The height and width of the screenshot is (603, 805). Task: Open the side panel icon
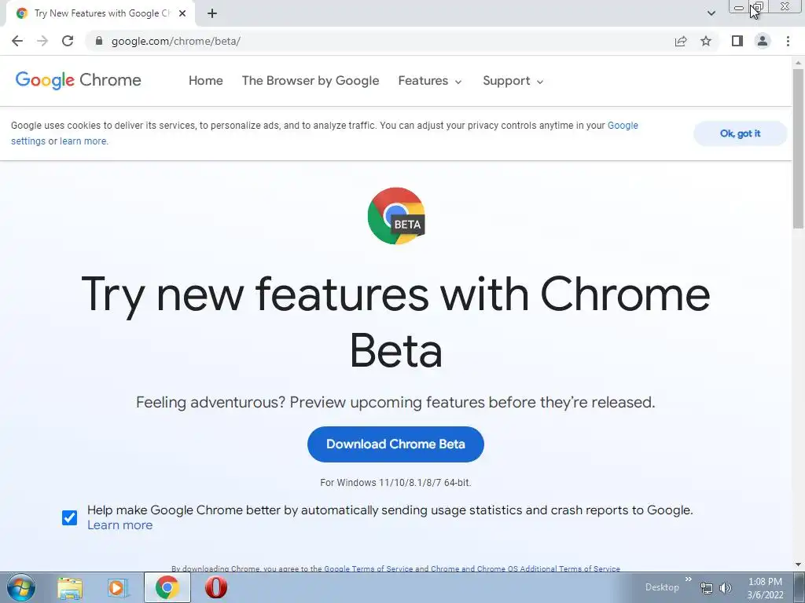click(737, 41)
